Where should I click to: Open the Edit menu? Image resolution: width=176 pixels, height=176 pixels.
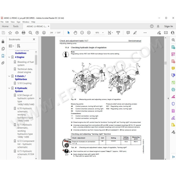[7, 22]
